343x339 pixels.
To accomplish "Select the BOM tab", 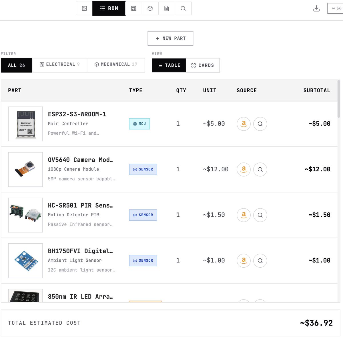I will 109,8.
